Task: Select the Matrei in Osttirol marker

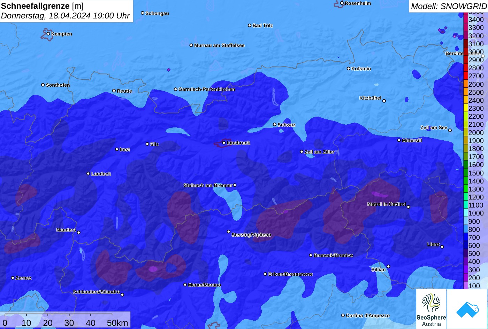Action: 409,207
